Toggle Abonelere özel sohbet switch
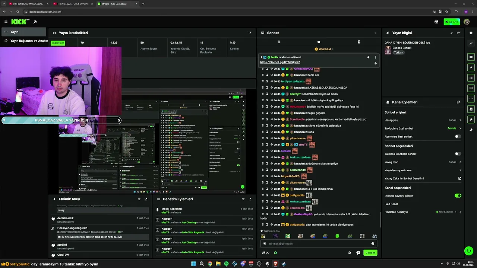The height and width of the screenshot is (268, 477). (x=458, y=137)
